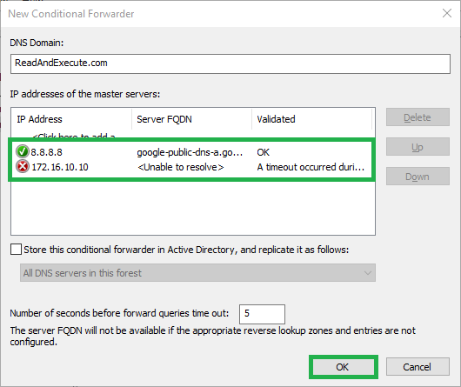Screen dimensions: 461x387
Task: Click the Up button
Action: coord(418,147)
